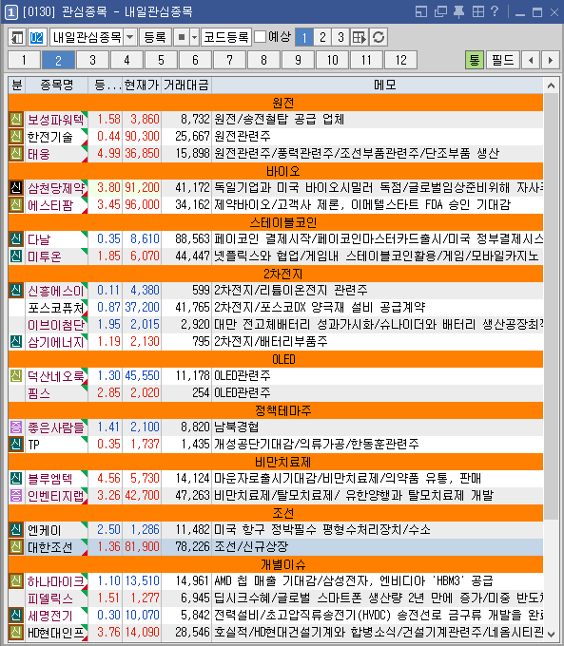Click the 신 badge beside 세명전기

point(16,615)
